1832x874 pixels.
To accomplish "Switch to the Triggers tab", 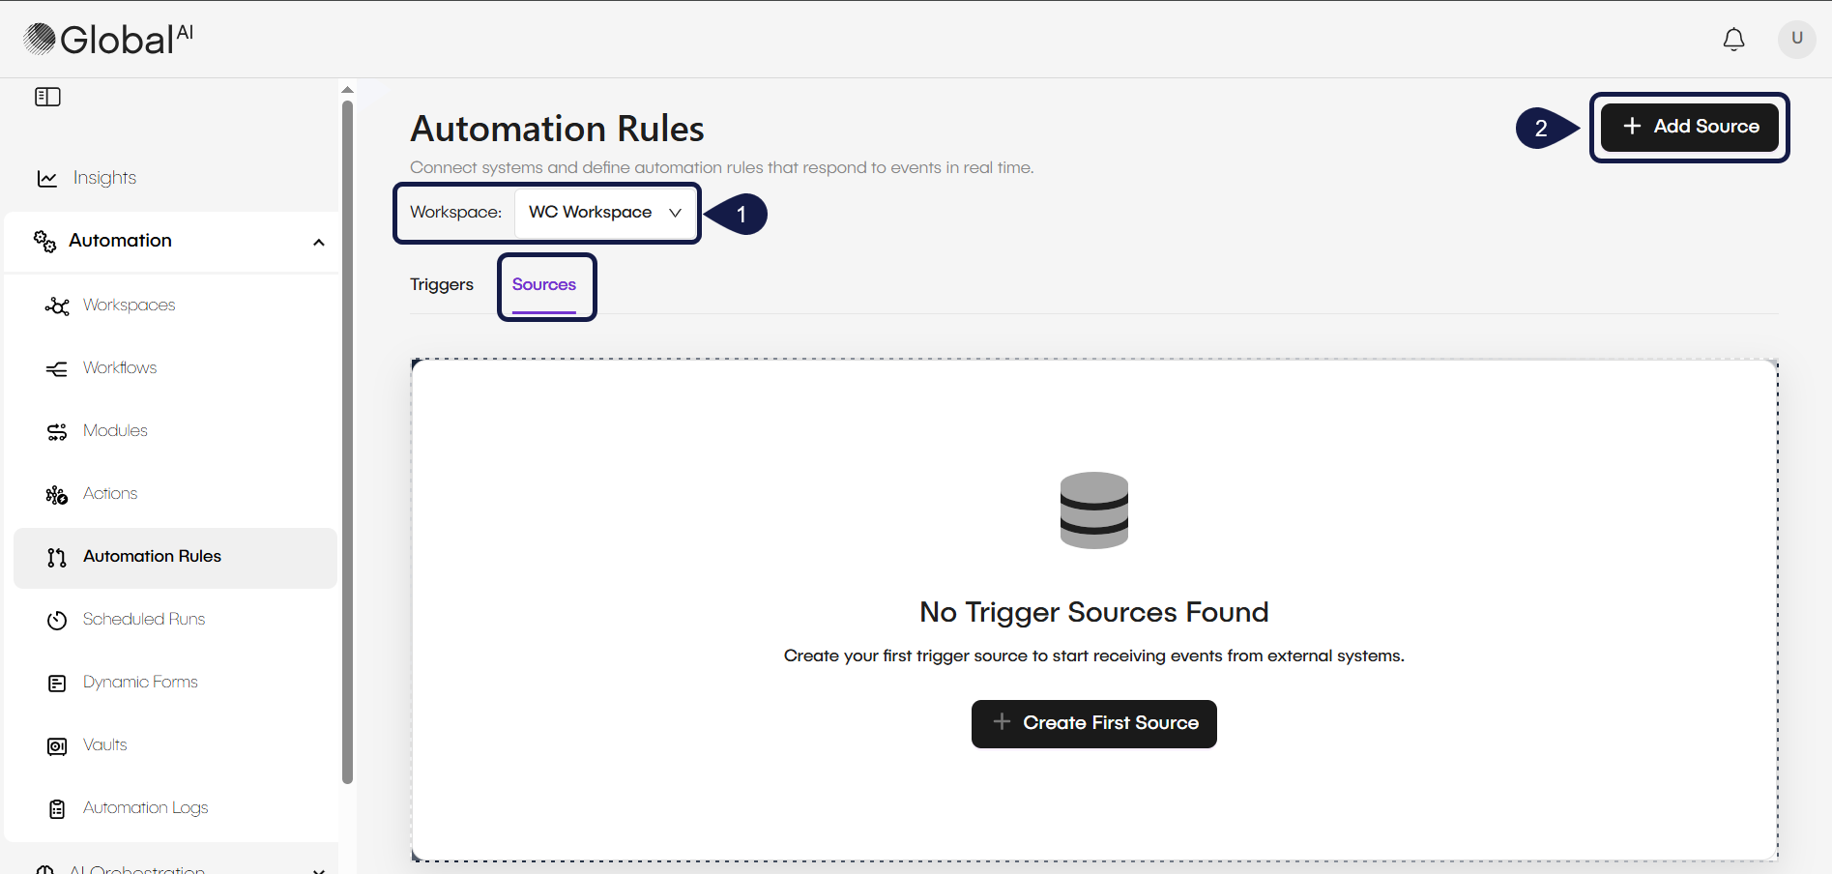I will tap(442, 284).
